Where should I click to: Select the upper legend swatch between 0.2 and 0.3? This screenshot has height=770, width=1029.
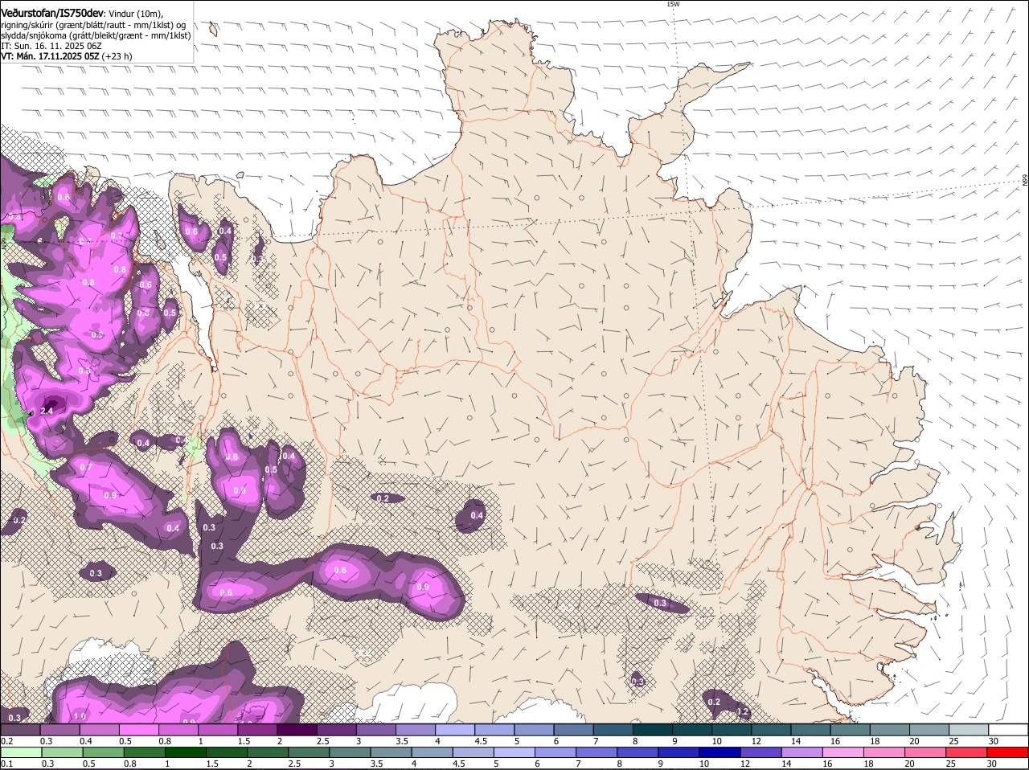tap(20, 730)
